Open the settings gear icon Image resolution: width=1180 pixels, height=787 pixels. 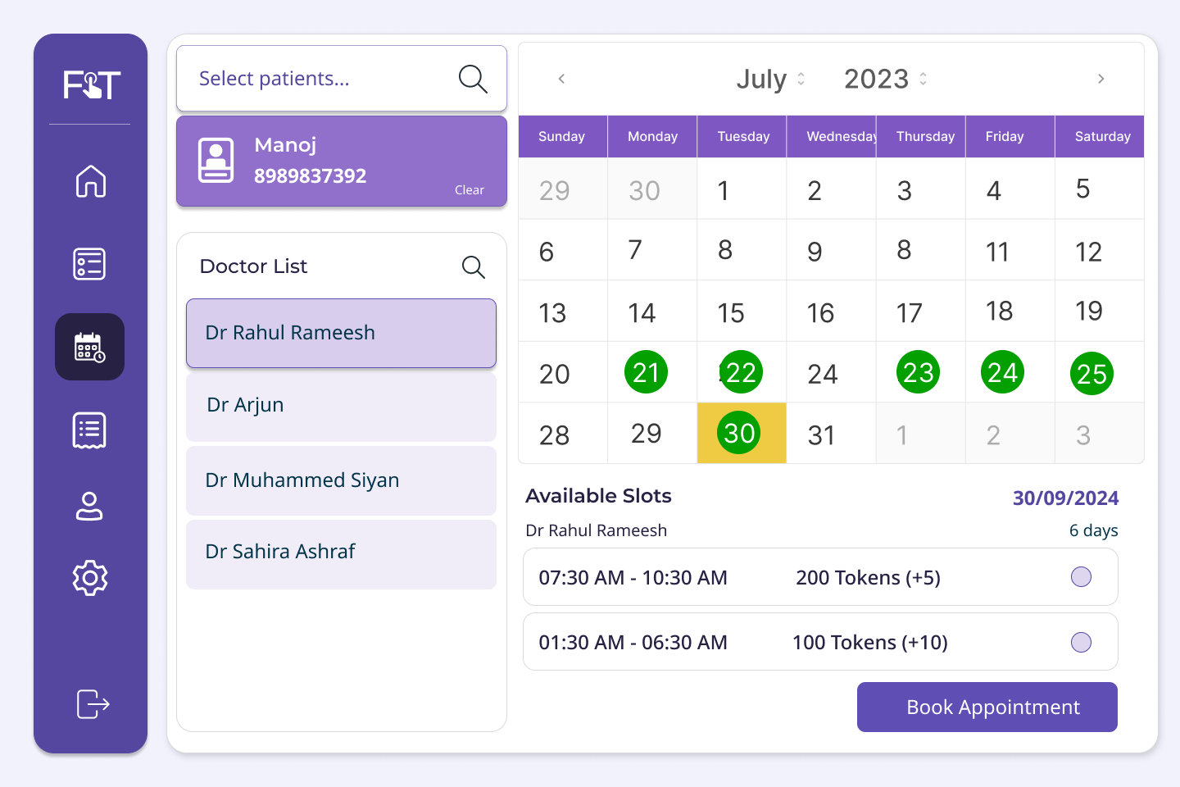coord(89,578)
